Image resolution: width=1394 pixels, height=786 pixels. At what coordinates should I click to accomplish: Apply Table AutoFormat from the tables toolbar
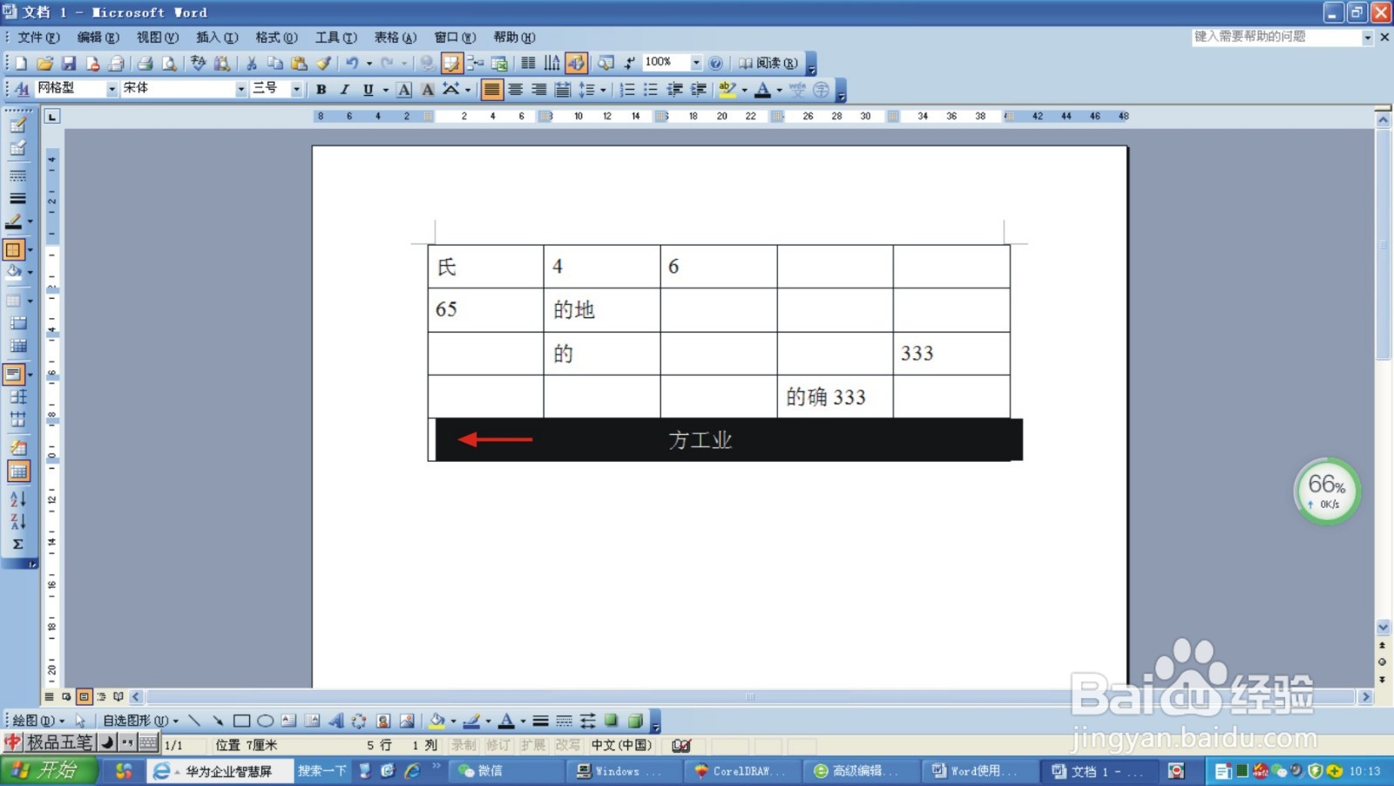pyautogui.click(x=17, y=448)
